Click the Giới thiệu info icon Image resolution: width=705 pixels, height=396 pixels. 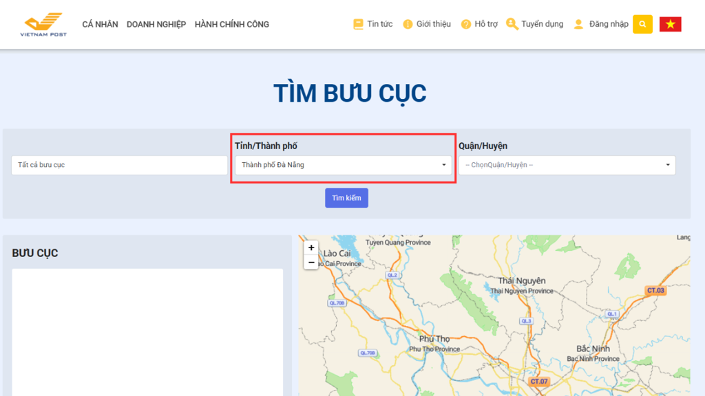(x=408, y=24)
